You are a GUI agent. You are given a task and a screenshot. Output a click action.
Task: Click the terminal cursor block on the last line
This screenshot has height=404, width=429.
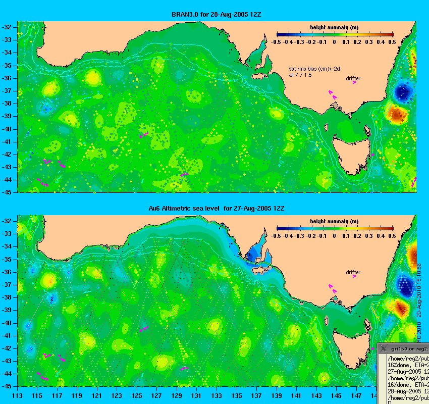tap(389, 402)
